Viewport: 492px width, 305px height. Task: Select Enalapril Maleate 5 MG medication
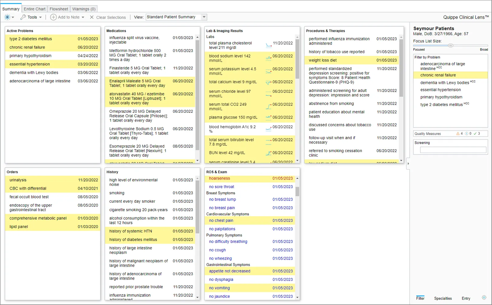click(x=150, y=83)
